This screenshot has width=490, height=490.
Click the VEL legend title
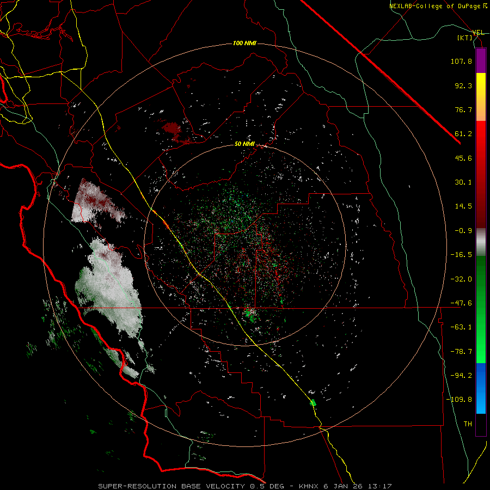point(478,33)
